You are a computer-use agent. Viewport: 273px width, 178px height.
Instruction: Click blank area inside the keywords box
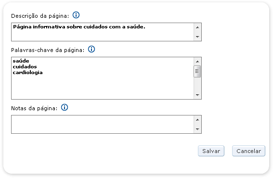(103, 87)
